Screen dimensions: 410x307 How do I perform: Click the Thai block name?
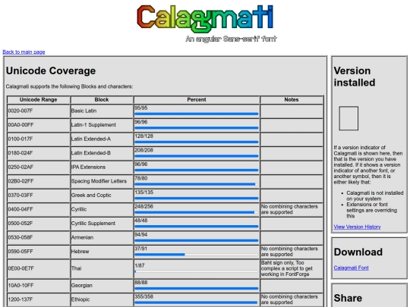[77, 268]
